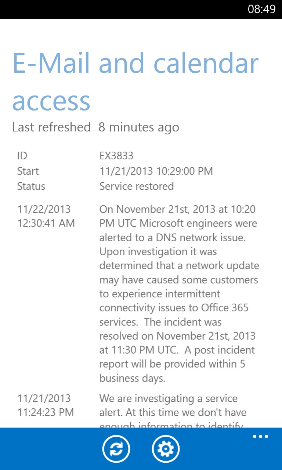
Task: Tap the '11/22/2013 12:30:41 AM' update timestamp
Action: pyautogui.click(x=46, y=216)
